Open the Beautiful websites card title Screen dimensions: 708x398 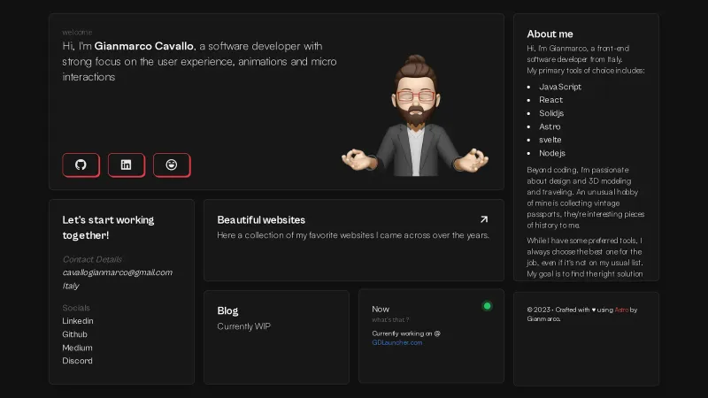coord(261,220)
